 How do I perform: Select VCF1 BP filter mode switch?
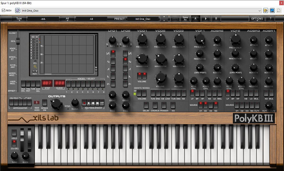click(x=197, y=93)
